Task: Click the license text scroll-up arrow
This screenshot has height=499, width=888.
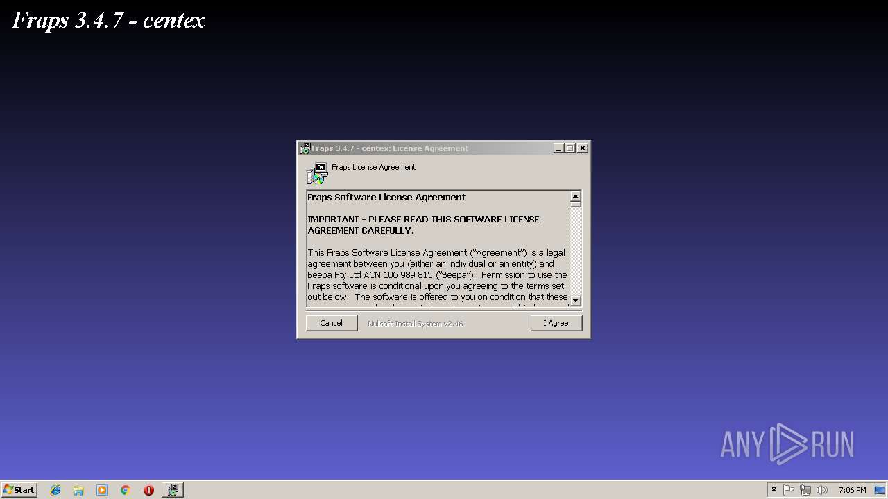Action: pyautogui.click(x=575, y=197)
